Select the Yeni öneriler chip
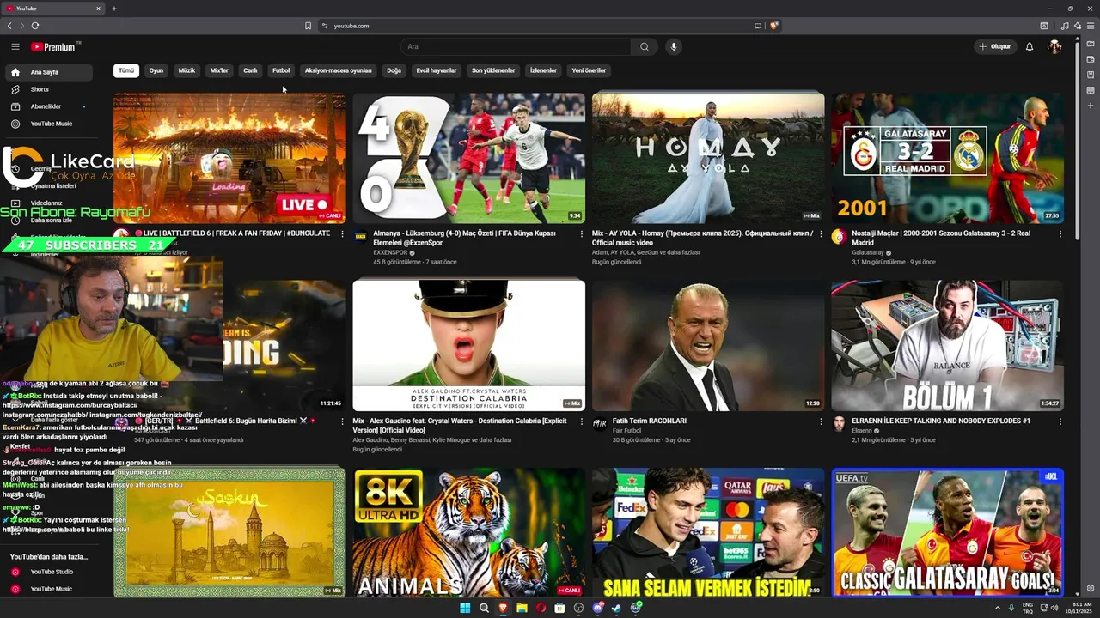Viewport: 1100px width, 618px height. click(x=590, y=70)
